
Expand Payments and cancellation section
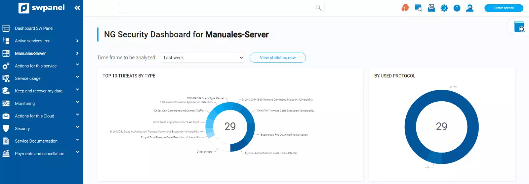pos(39,154)
